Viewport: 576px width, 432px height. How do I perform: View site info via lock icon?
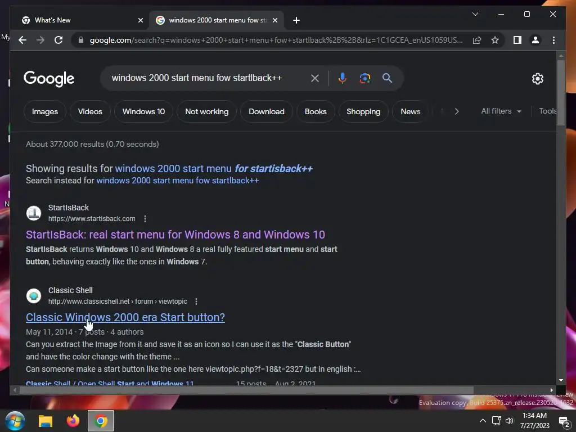[81, 40]
